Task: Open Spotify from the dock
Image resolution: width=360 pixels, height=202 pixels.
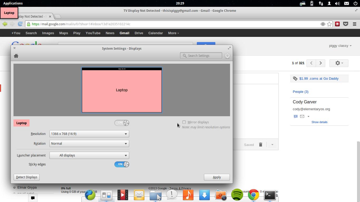Action: [237, 195]
